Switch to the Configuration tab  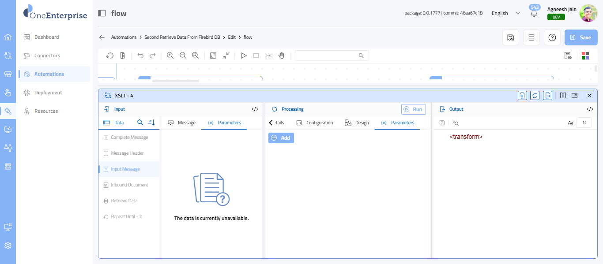pyautogui.click(x=315, y=123)
